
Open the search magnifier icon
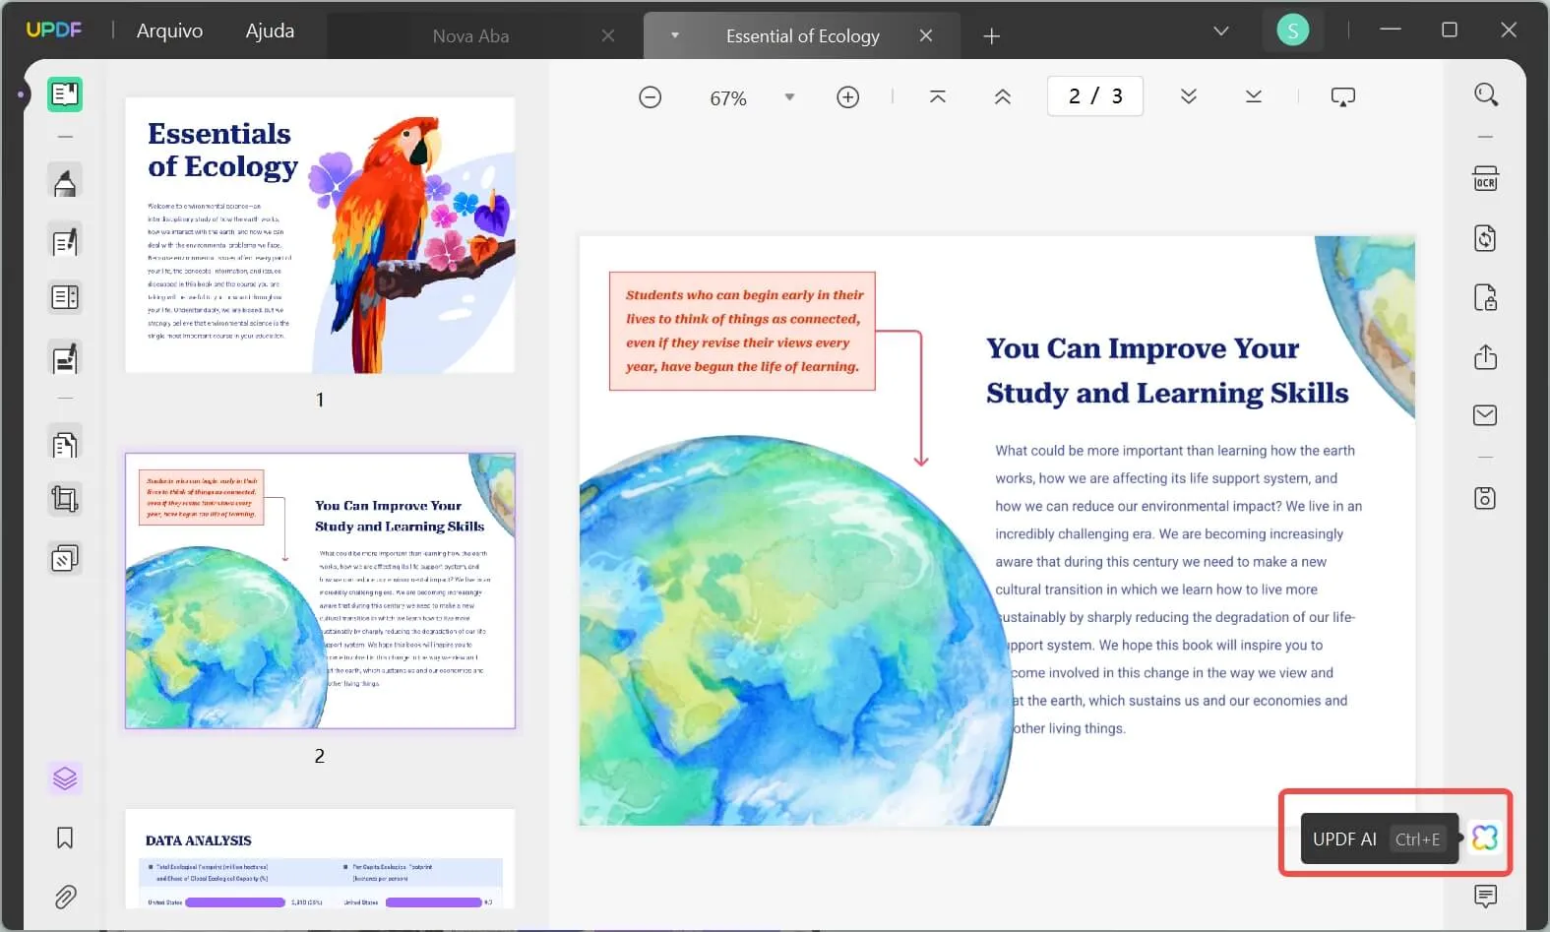click(1485, 94)
